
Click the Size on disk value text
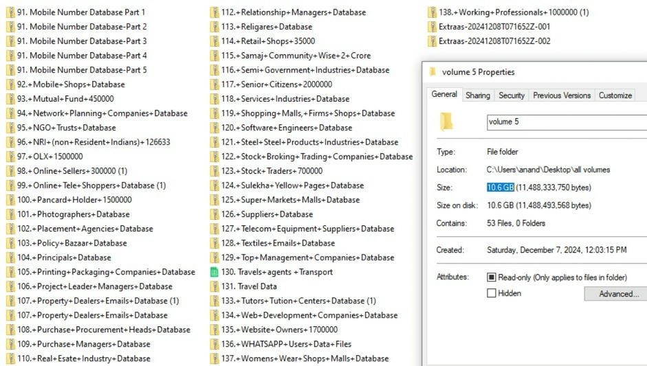tap(539, 205)
